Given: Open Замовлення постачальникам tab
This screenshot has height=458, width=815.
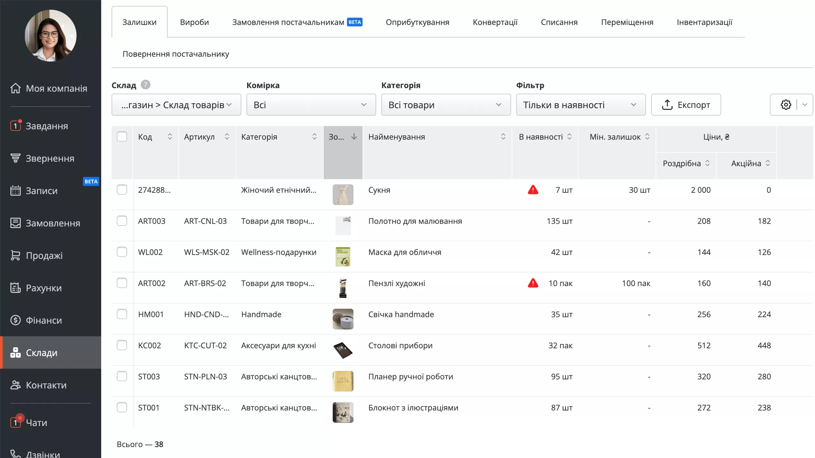Looking at the screenshot, I should tap(297, 22).
